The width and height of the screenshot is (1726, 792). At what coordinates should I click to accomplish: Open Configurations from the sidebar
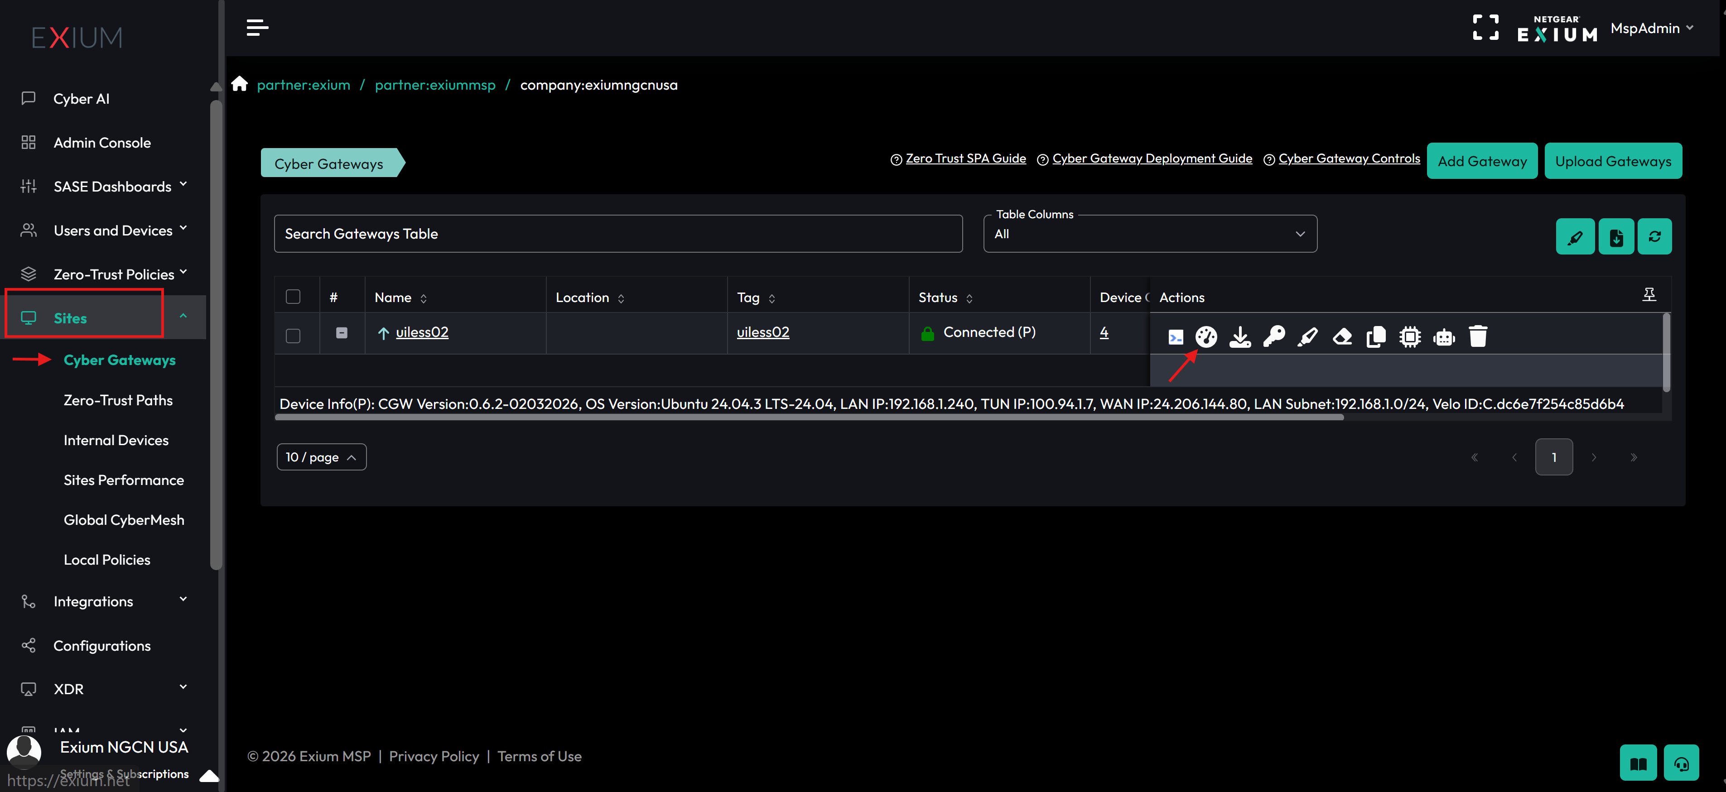point(102,645)
